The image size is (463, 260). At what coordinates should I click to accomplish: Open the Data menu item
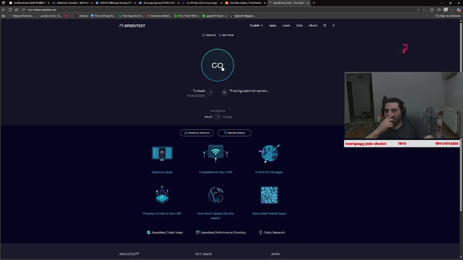pos(300,26)
